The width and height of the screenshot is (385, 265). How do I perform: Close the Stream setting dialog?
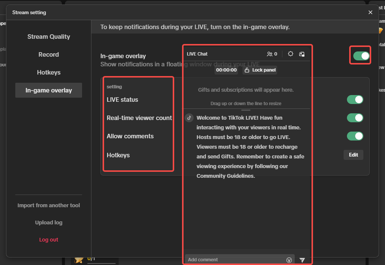[x=370, y=12]
